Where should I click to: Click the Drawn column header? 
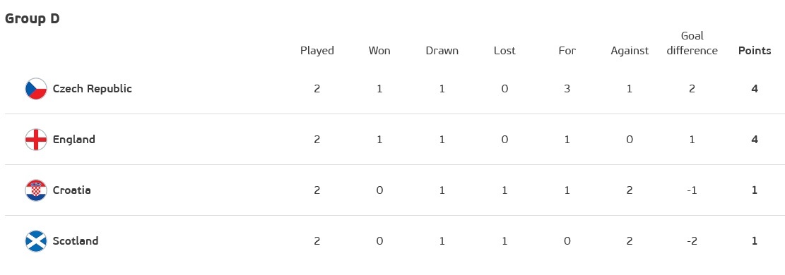click(442, 51)
